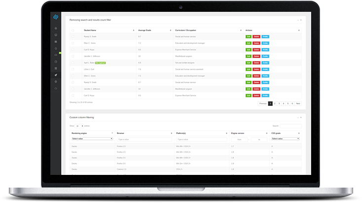362x203 pixels.
Task: Open CSS grade Select value dropdown
Action: click(285, 139)
